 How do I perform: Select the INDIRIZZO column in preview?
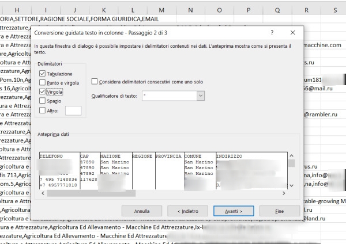(252, 171)
